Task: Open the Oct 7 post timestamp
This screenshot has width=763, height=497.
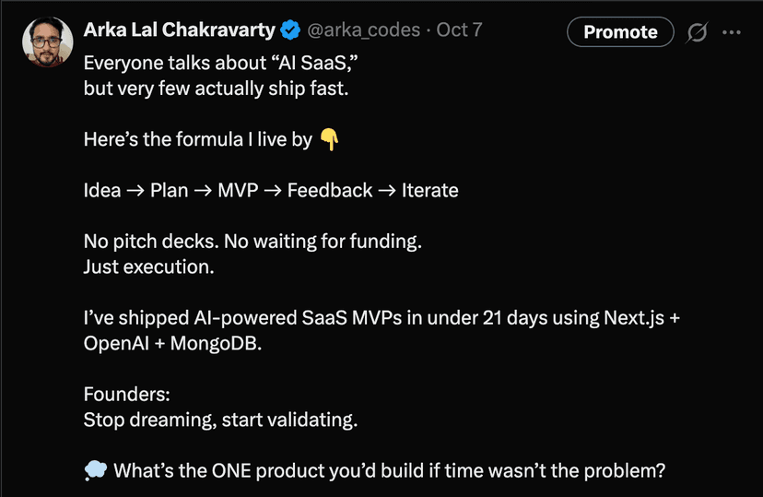Action: click(x=459, y=30)
